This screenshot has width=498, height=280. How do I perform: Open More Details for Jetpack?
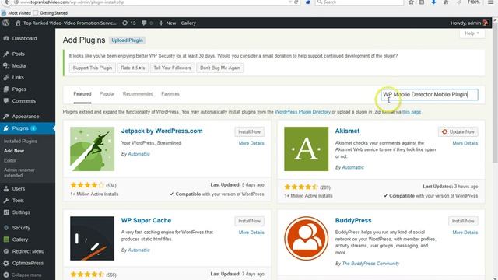(251, 143)
